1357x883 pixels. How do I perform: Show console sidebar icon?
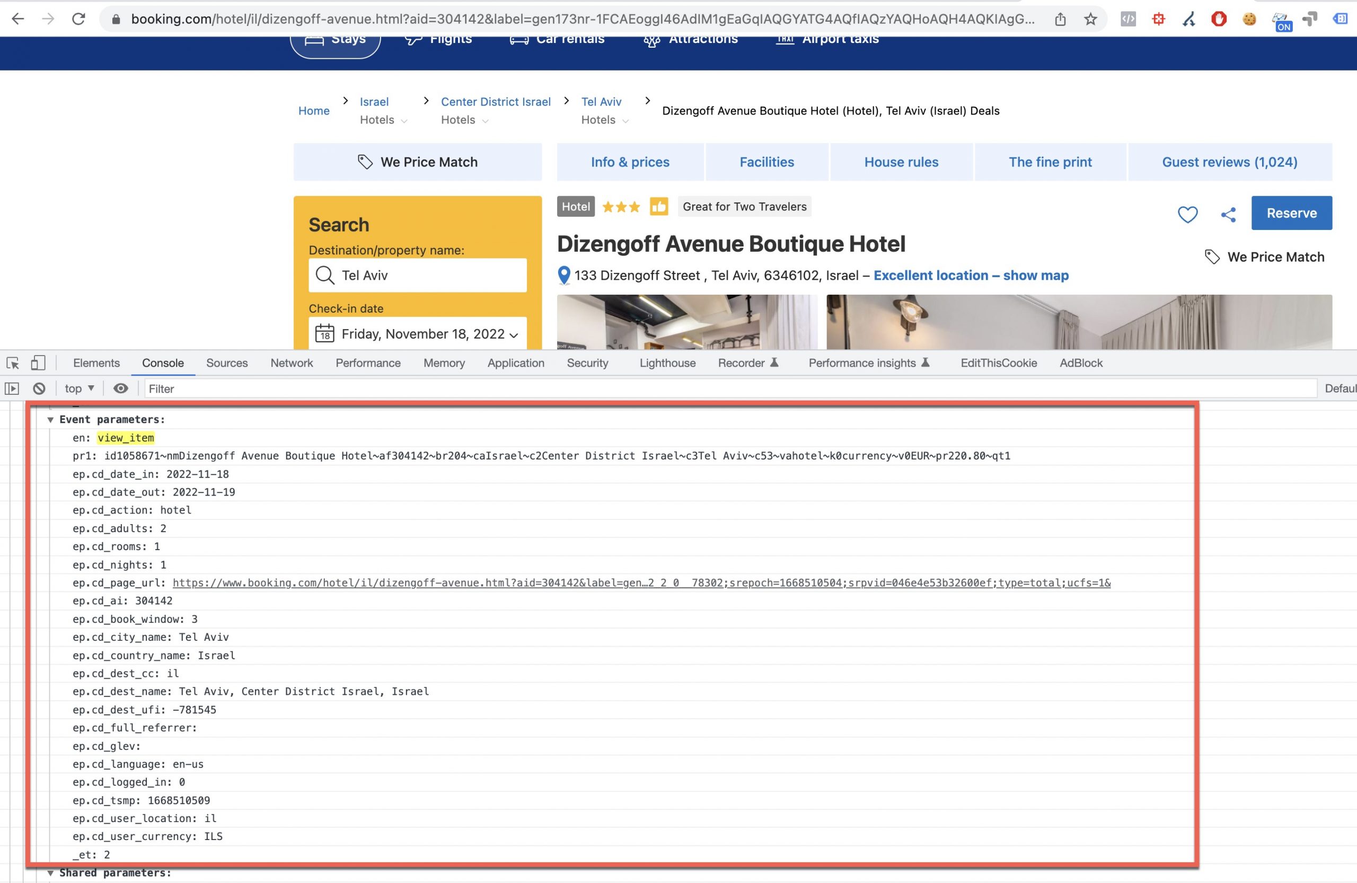[x=12, y=389]
